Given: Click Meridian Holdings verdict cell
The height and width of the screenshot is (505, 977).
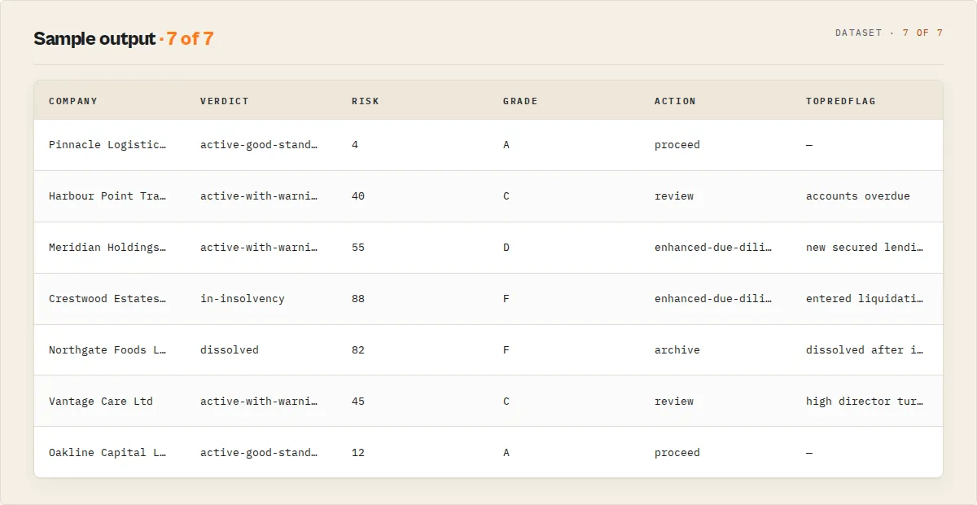Looking at the screenshot, I should click(x=259, y=248).
